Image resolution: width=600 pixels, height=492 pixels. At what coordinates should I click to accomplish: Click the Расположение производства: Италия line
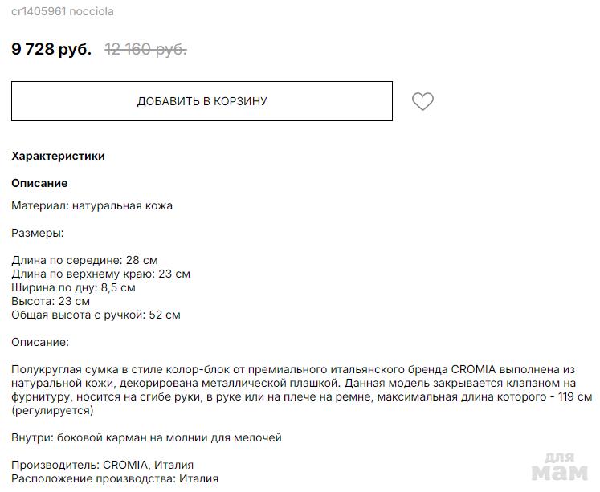click(x=115, y=478)
